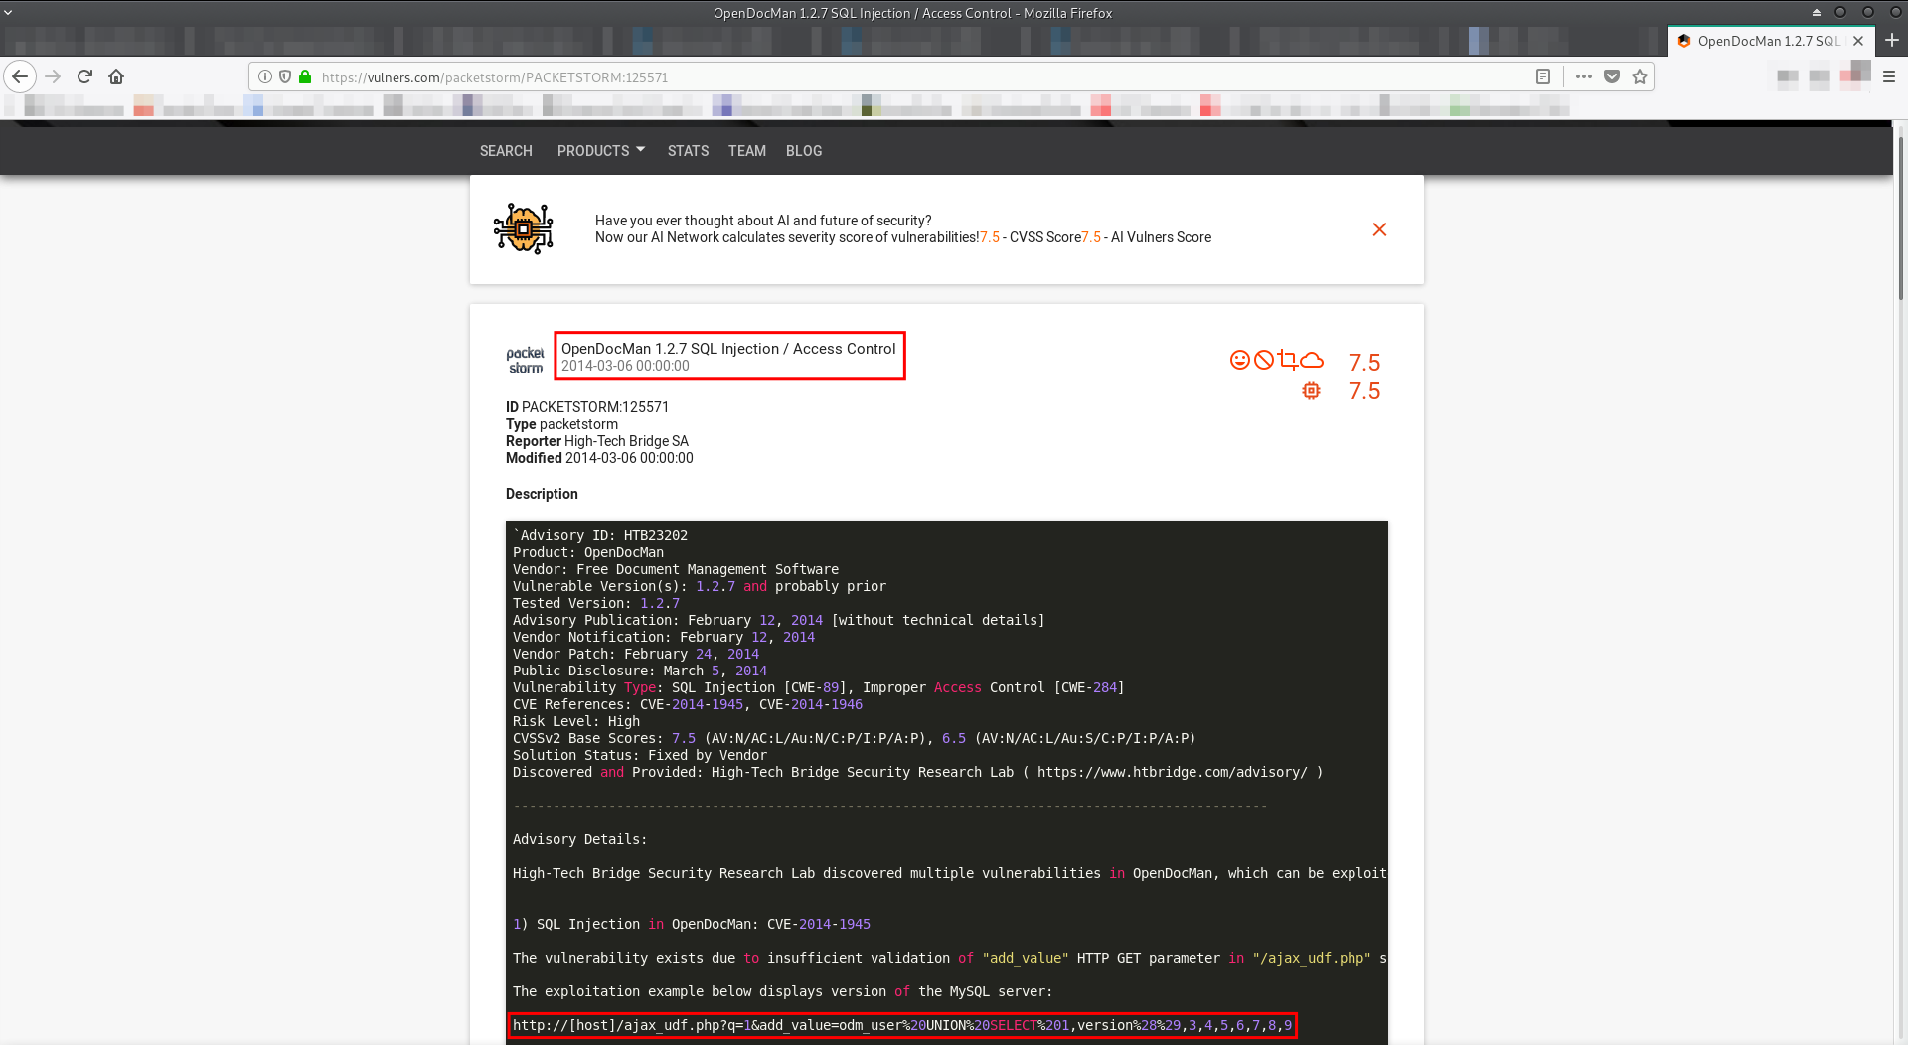Image resolution: width=1908 pixels, height=1045 pixels.
Task: Save page to Pocket
Action: pos(1612,76)
